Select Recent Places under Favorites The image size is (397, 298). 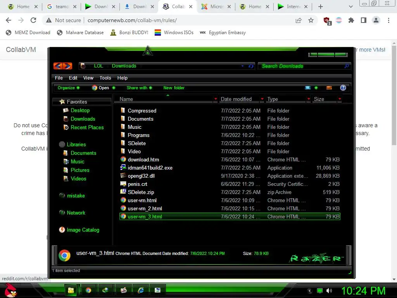click(87, 127)
